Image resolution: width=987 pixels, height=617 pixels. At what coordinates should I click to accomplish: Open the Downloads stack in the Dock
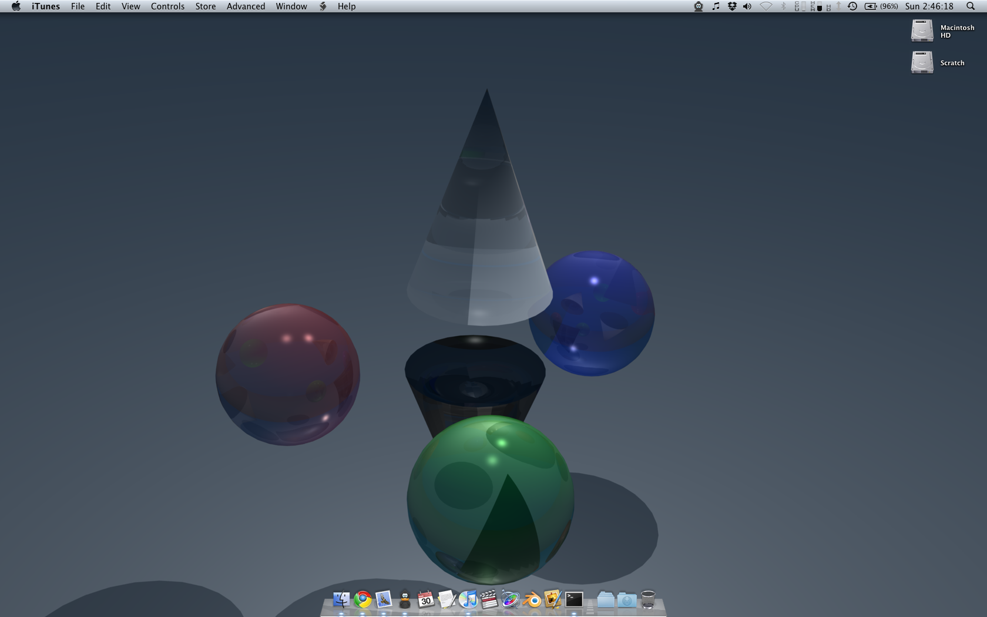627,599
